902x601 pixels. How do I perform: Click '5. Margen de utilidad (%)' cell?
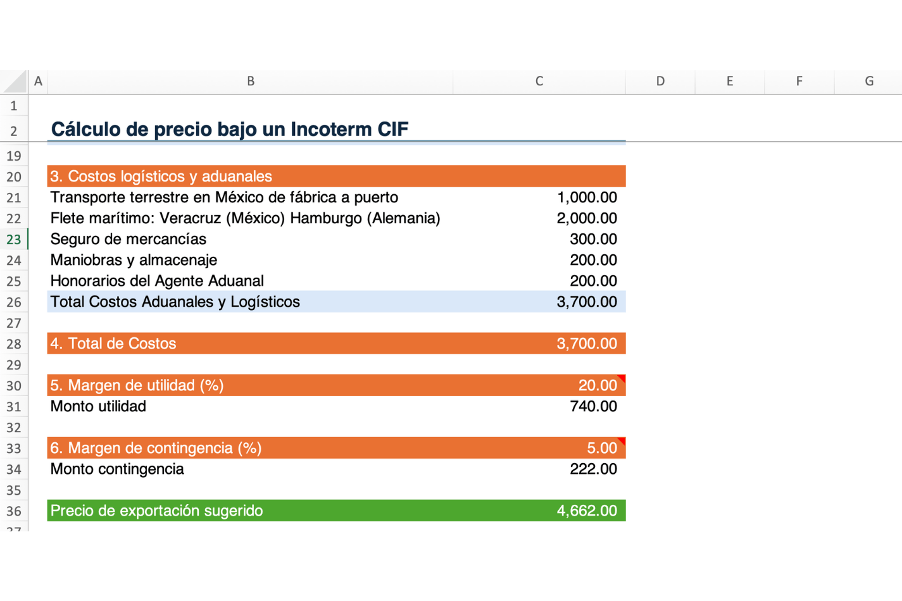250,385
